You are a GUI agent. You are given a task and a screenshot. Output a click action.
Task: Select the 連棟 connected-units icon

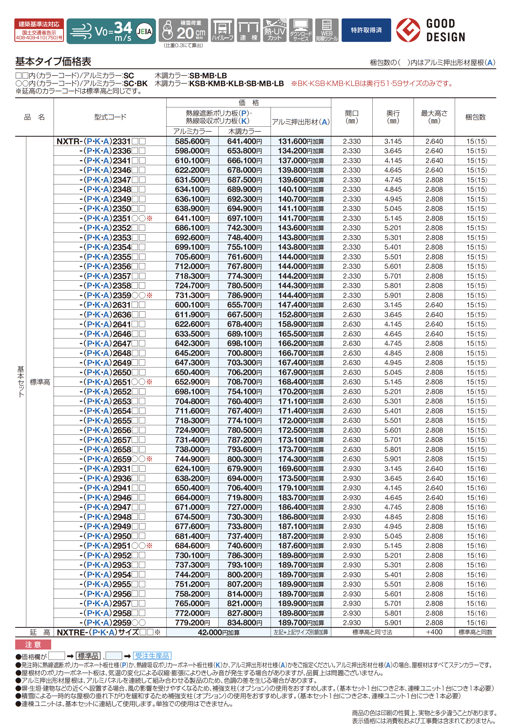click(249, 30)
